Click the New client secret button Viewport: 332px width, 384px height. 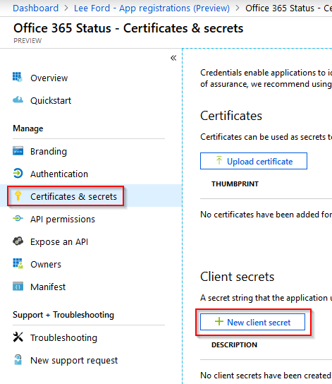[x=252, y=322]
